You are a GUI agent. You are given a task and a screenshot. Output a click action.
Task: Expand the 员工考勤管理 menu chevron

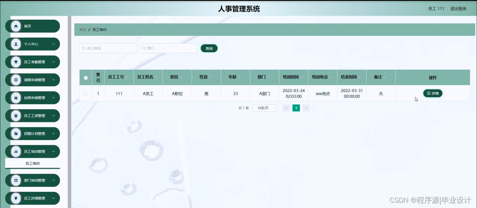[x=53, y=62]
